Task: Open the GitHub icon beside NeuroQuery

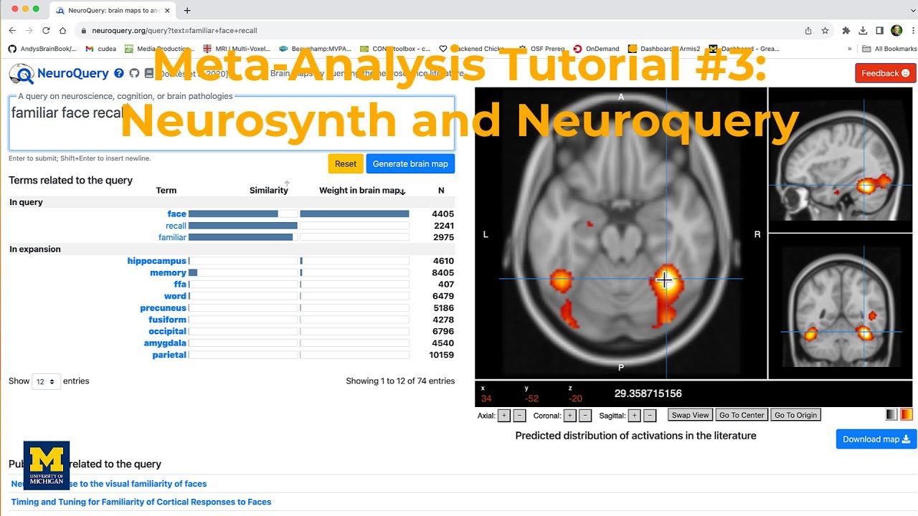Action: tap(134, 73)
